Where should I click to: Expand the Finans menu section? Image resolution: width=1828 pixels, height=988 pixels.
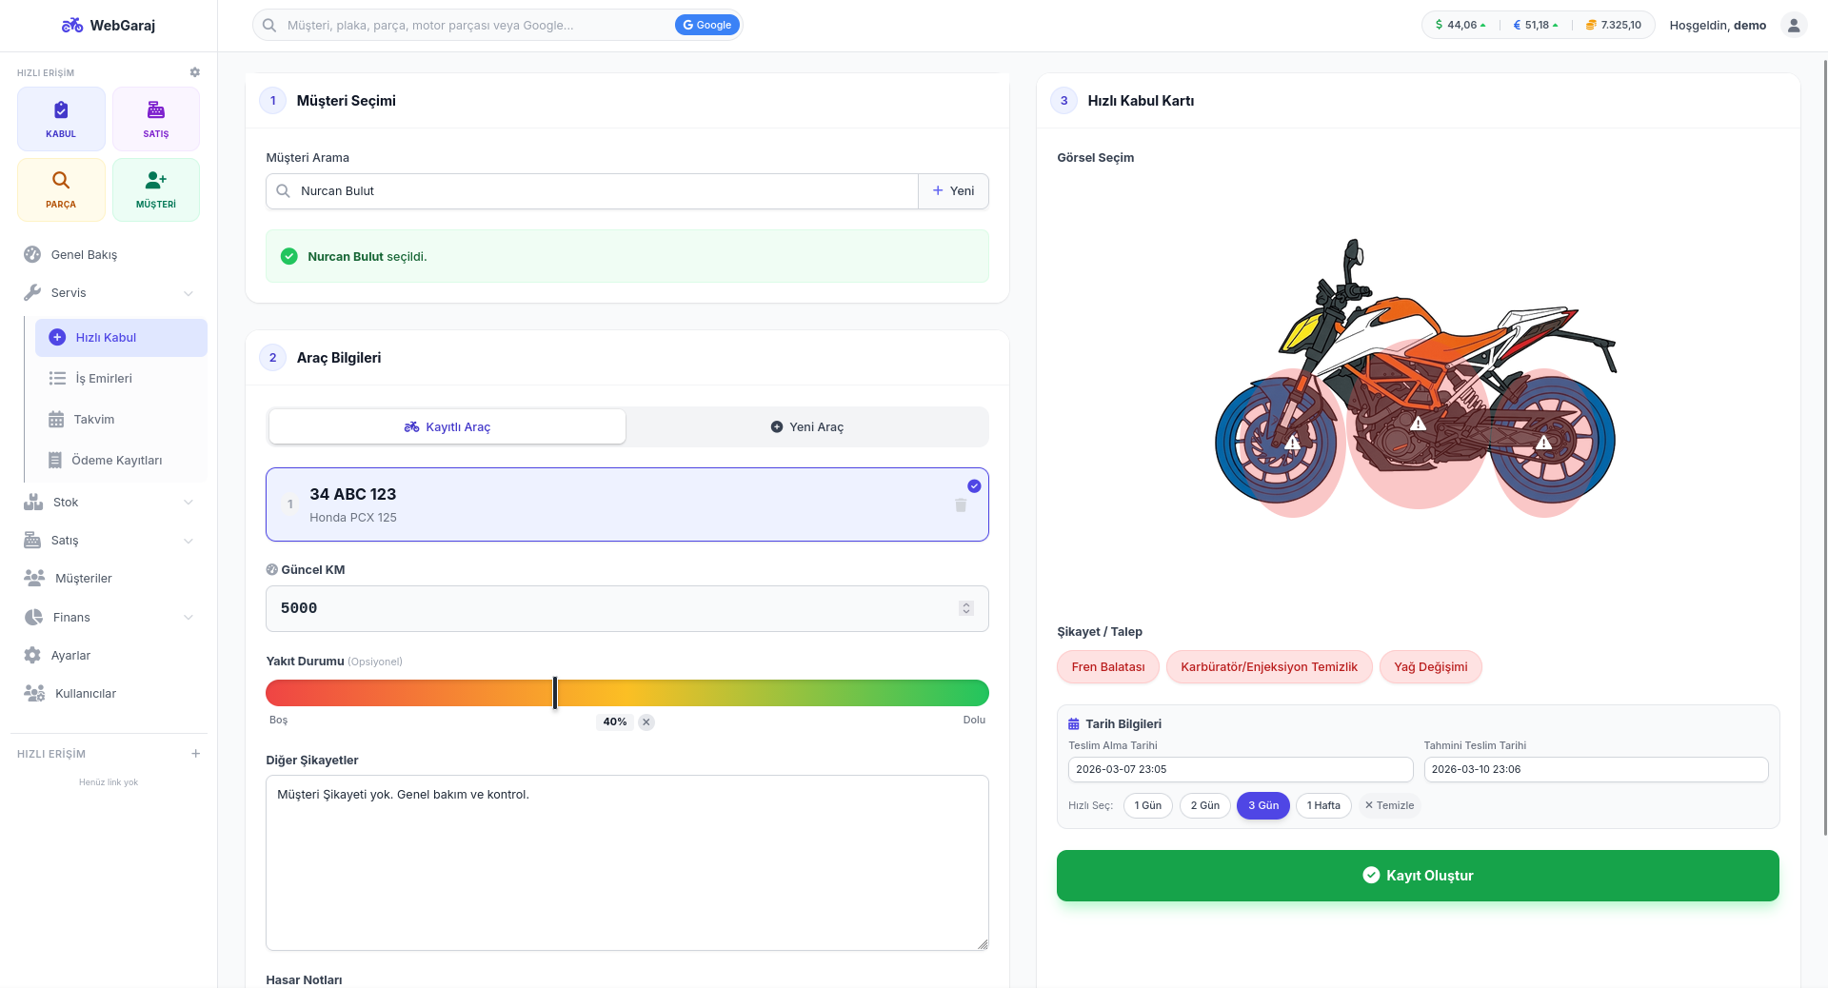click(189, 618)
